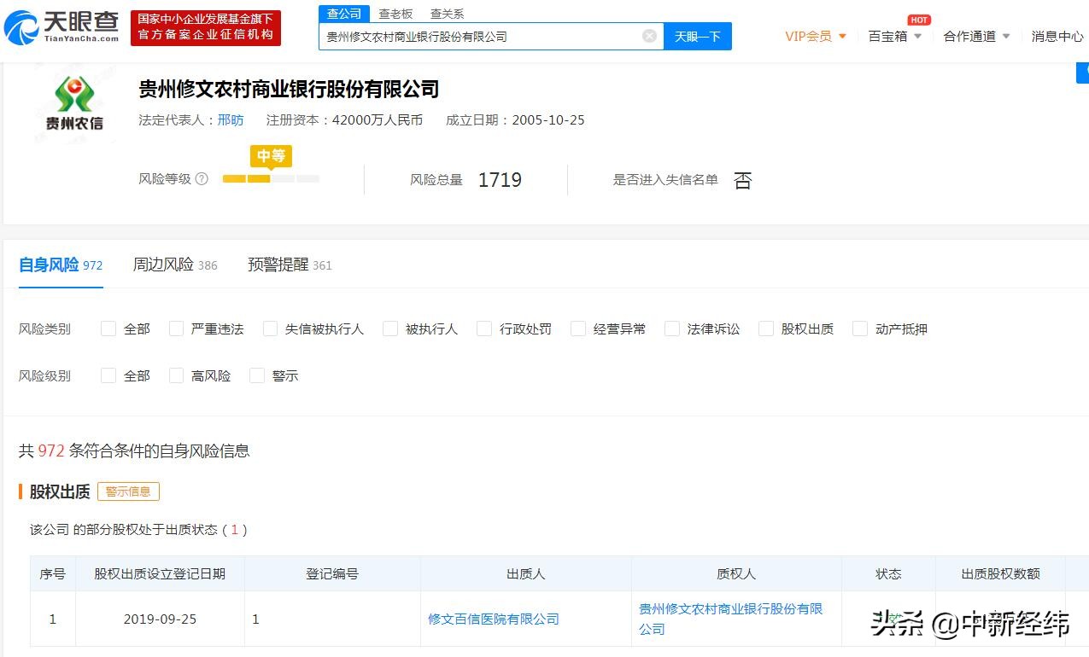The height and width of the screenshot is (657, 1089).
Task: Check the 全部 box under 风险级别
Action: pyautogui.click(x=108, y=375)
